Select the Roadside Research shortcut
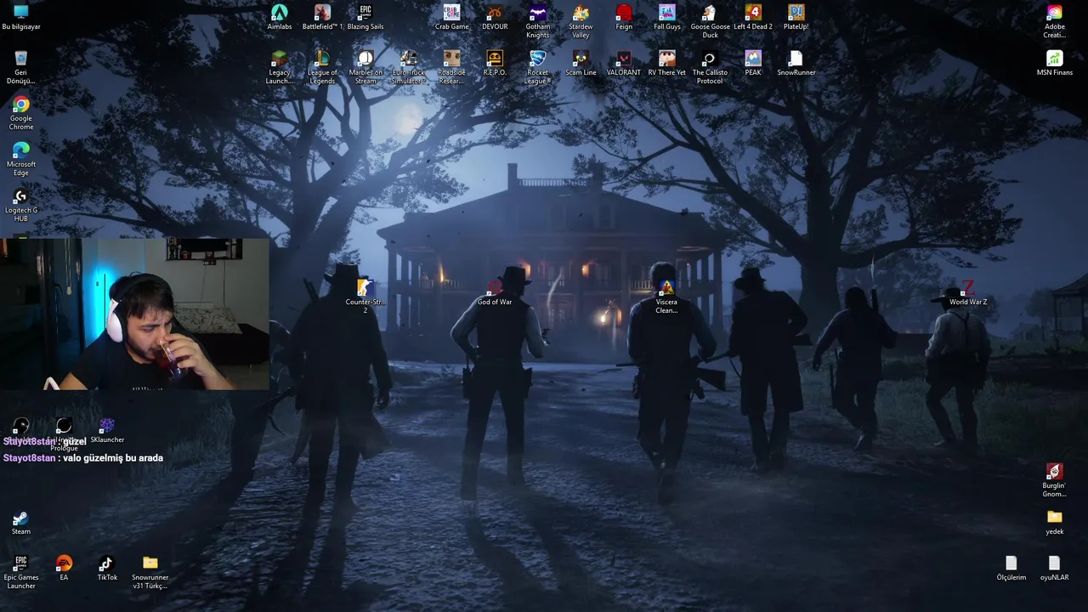1088x612 pixels. tap(452, 67)
